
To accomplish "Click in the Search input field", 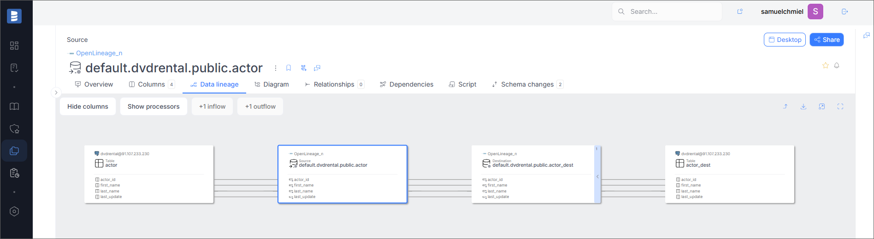I will tap(667, 12).
